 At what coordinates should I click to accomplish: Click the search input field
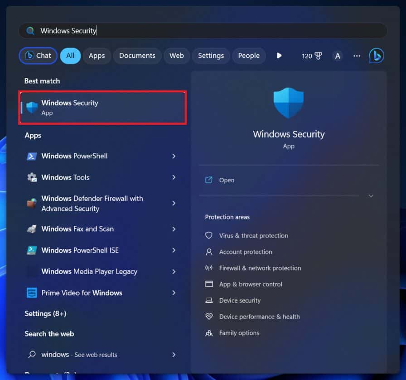[x=203, y=30]
